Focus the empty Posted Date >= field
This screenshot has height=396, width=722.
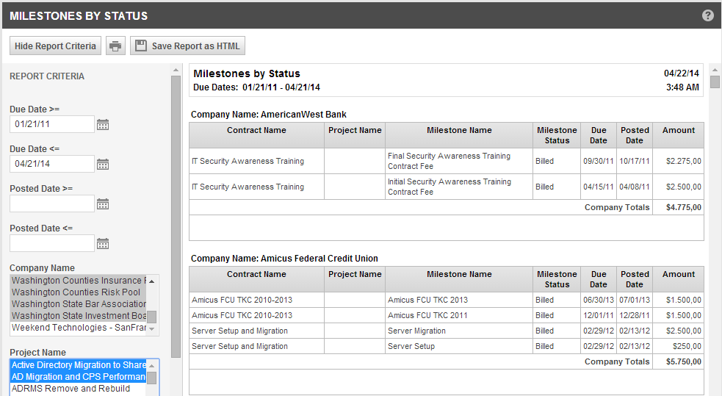pos(52,204)
